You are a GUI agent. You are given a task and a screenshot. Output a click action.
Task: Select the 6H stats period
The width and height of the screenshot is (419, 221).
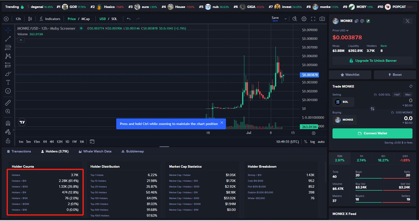click(383, 158)
